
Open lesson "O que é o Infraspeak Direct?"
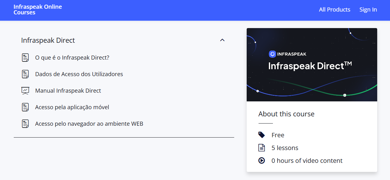tap(72, 58)
